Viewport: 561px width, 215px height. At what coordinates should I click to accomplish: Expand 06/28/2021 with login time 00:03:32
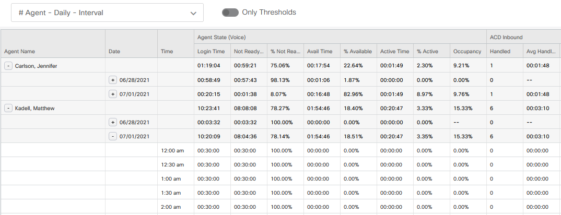[113, 123]
